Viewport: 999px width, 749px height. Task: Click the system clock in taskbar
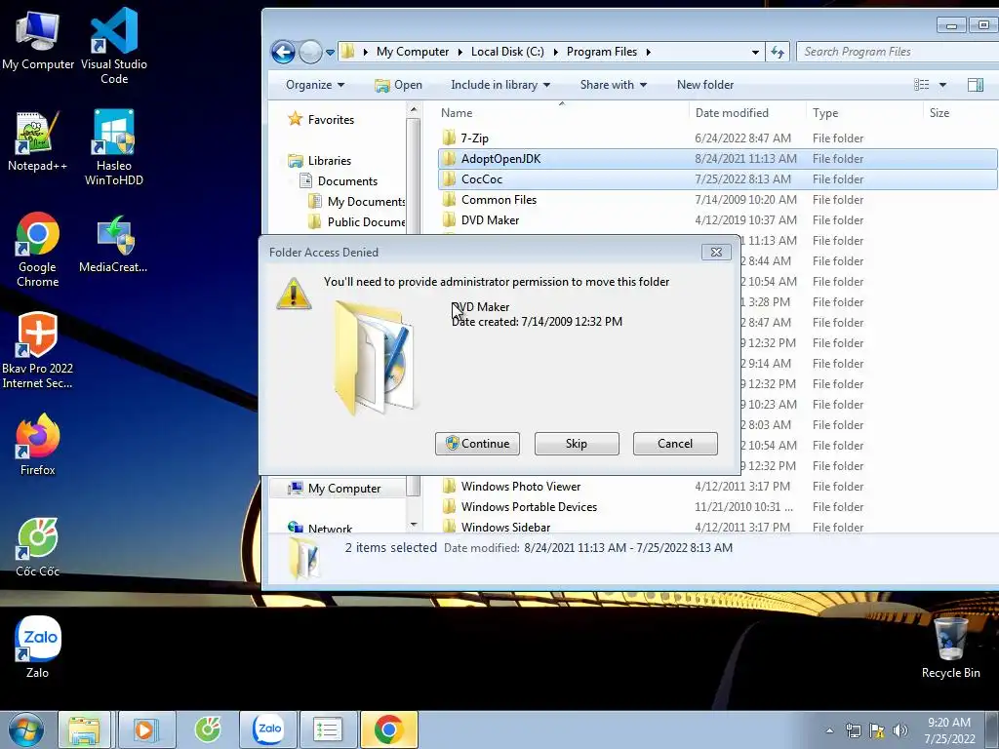coord(949,730)
